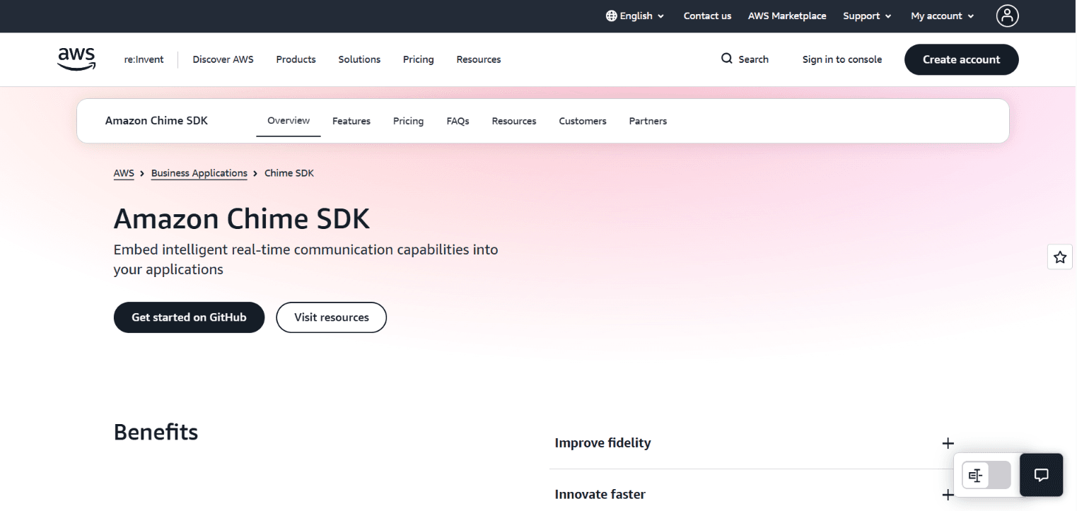Open the top nav Pricing menu
This screenshot has height=511, width=1077.
click(x=418, y=59)
